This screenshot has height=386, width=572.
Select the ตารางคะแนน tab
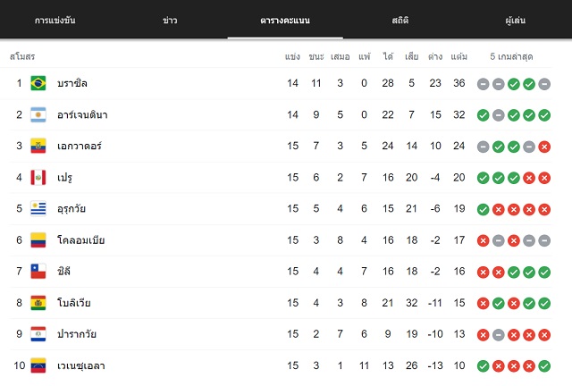285,20
